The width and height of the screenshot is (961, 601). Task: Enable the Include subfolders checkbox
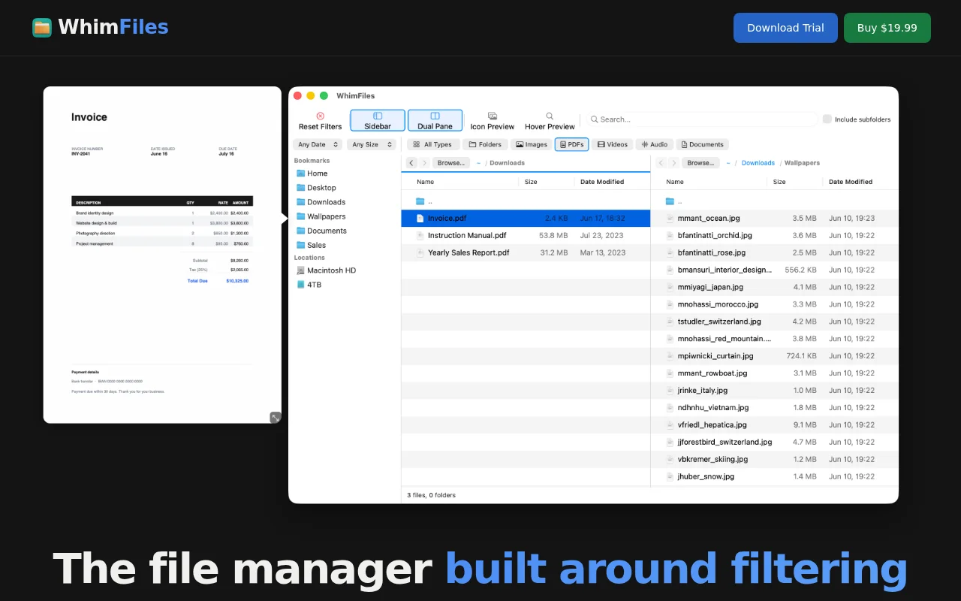click(827, 119)
